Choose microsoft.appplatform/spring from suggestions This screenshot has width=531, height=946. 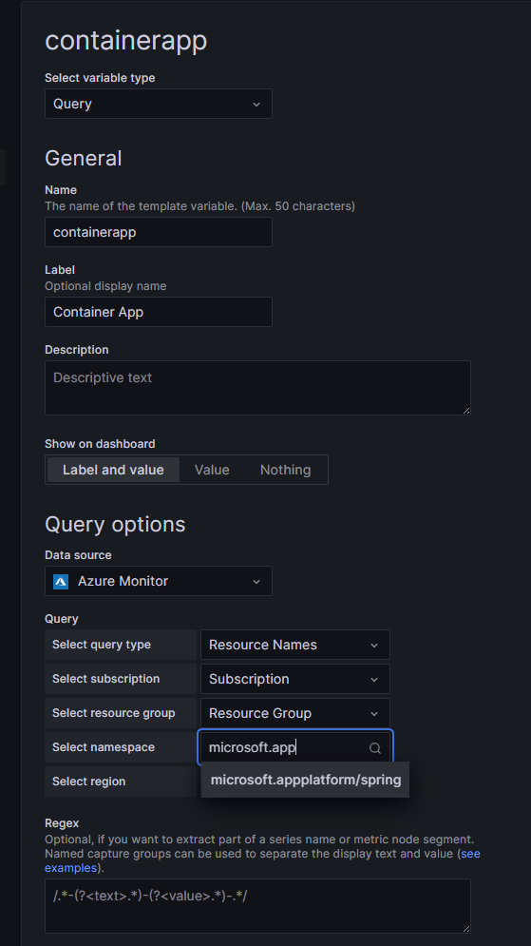point(306,780)
